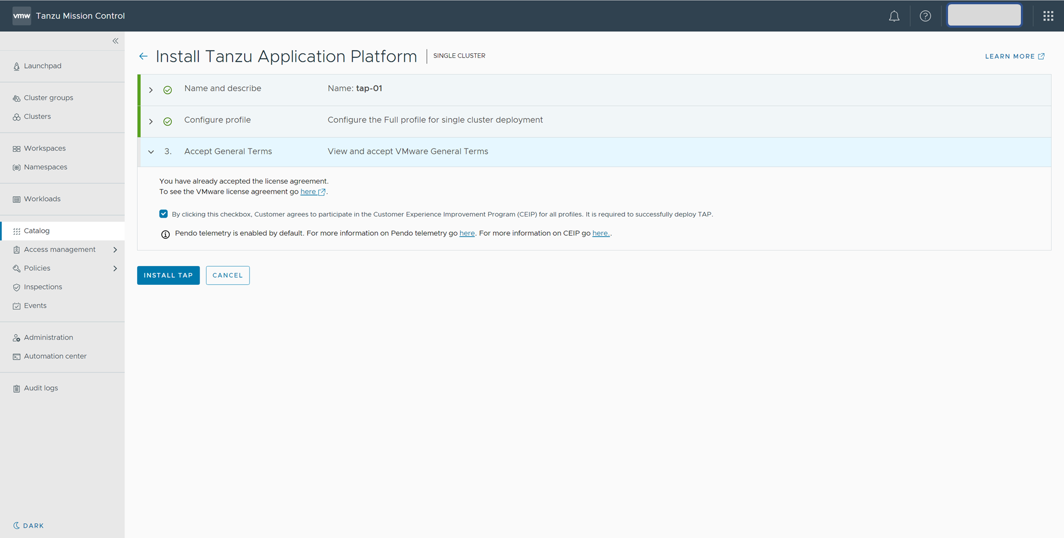This screenshot has height=538, width=1064.
Task: Open the VMware license agreement link
Action: point(309,192)
